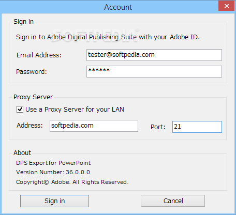This screenshot has width=236, height=215.
Task: Focus the Password input field
Action: (154, 71)
